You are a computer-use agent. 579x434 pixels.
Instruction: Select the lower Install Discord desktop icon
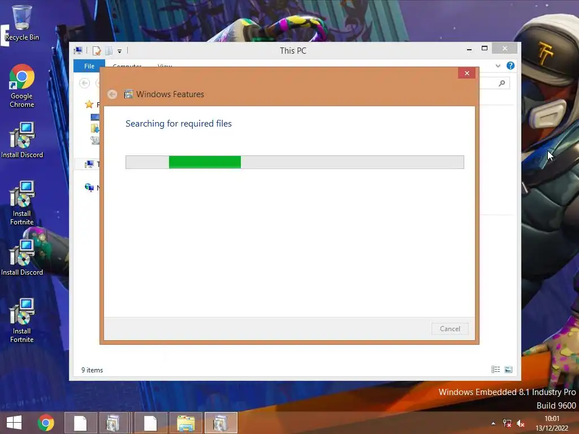22,258
